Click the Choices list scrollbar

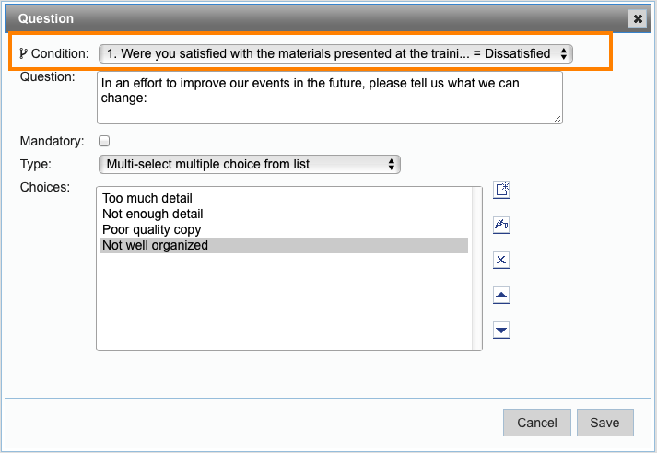[476, 267]
